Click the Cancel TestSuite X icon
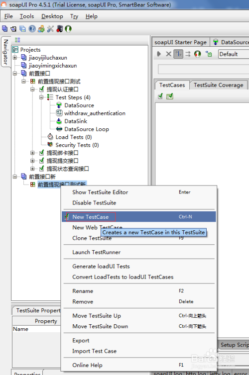The image size is (249, 375). click(168, 54)
